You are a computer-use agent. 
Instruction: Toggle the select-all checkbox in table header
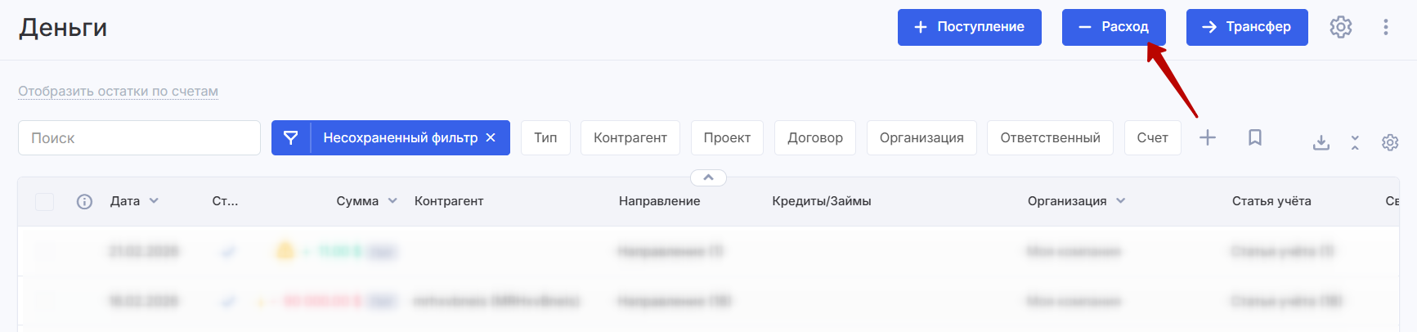pyautogui.click(x=45, y=201)
